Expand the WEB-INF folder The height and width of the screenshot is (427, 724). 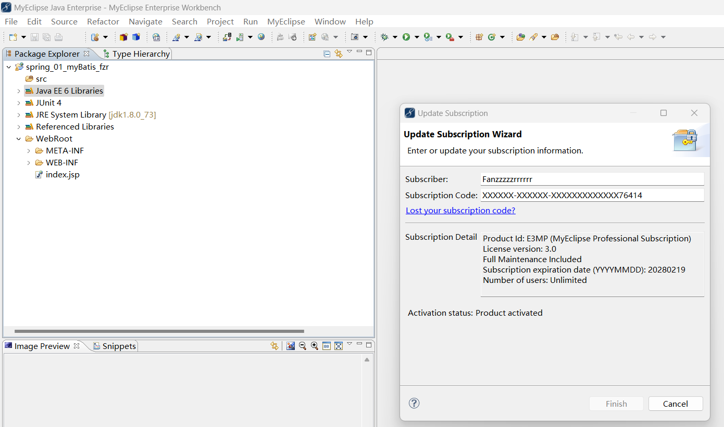pos(29,163)
